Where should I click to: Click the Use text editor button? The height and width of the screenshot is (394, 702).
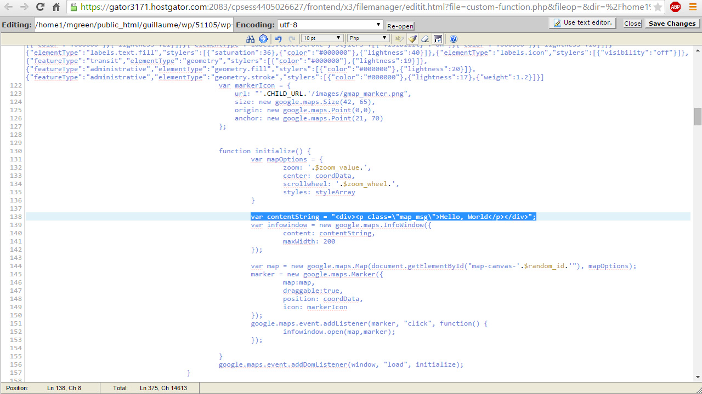point(582,23)
